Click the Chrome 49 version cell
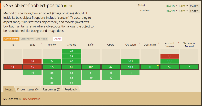Image resolution: width=202 pixels, height=106 pixels. [71, 51]
